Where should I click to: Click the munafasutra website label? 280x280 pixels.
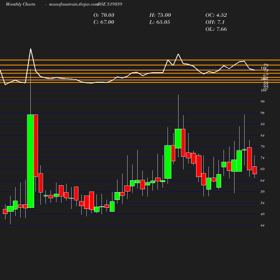click(73, 4)
